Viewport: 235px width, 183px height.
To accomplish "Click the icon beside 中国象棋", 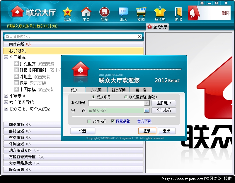I will pos(16,89).
